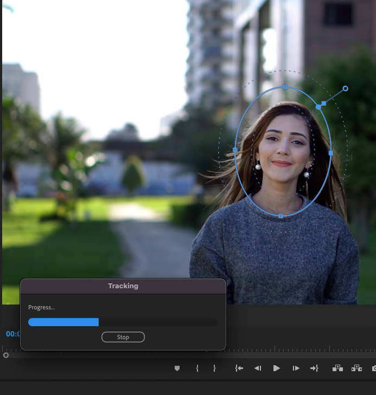
Task: Click the Export Frame camera icon
Action: (x=374, y=368)
